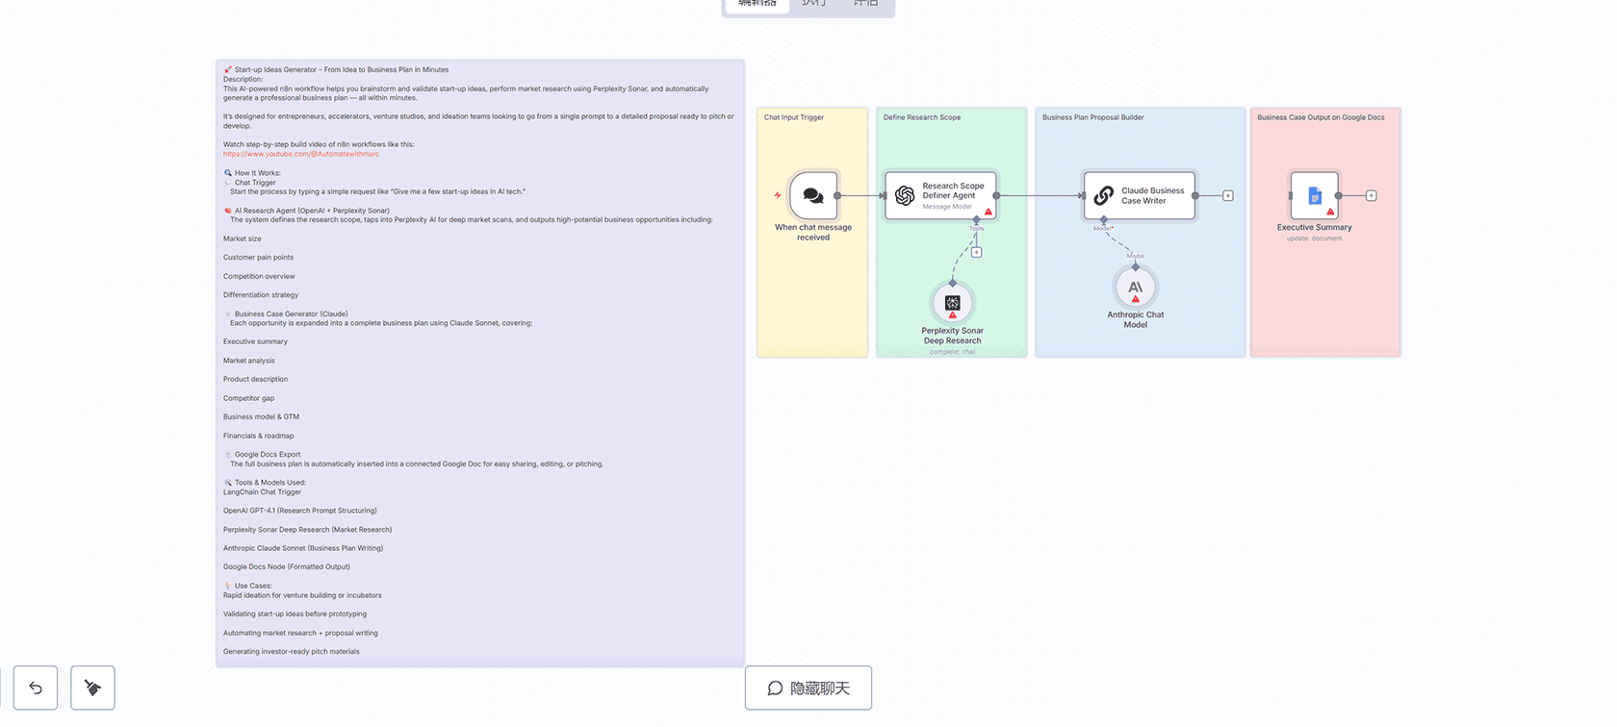The image size is (1617, 727).
Task: Switch to the 执行 tab
Action: pyautogui.click(x=814, y=5)
